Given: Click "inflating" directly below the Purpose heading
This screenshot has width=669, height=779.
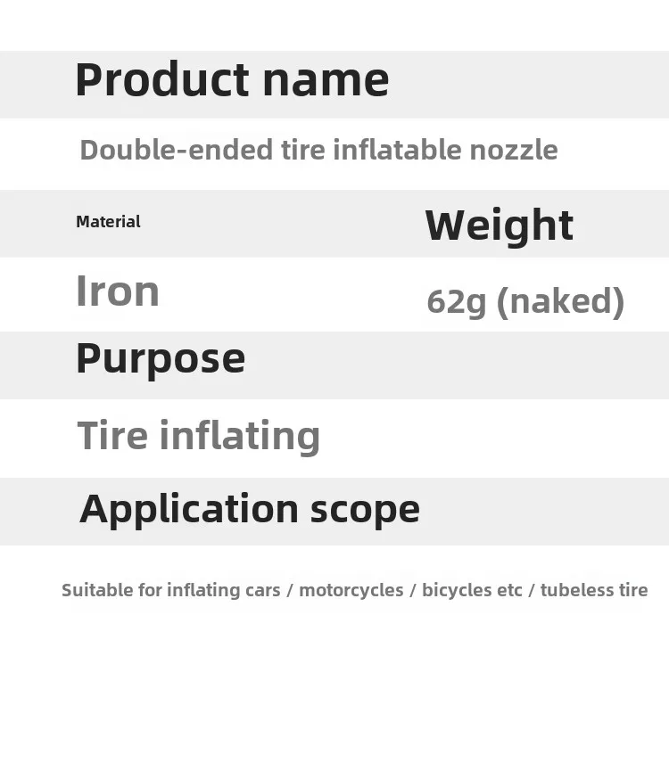Looking at the screenshot, I should [x=239, y=437].
